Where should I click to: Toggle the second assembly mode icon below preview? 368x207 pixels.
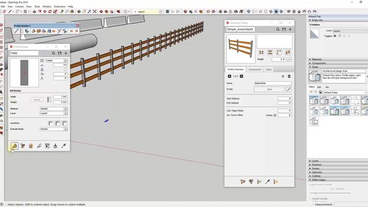point(270,52)
